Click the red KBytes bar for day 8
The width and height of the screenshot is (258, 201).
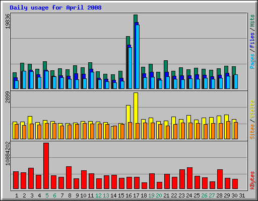coord(69,177)
